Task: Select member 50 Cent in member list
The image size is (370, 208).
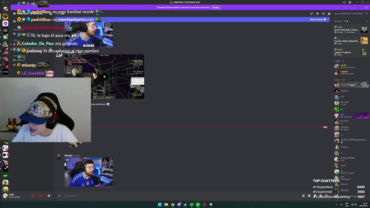Action: tap(351, 103)
